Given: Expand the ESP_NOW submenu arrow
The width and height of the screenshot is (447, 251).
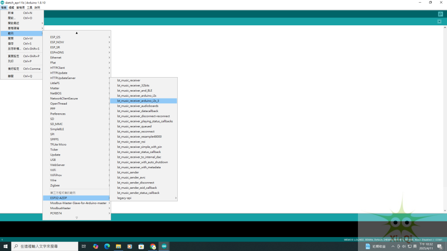Looking at the screenshot, I should point(109,42).
